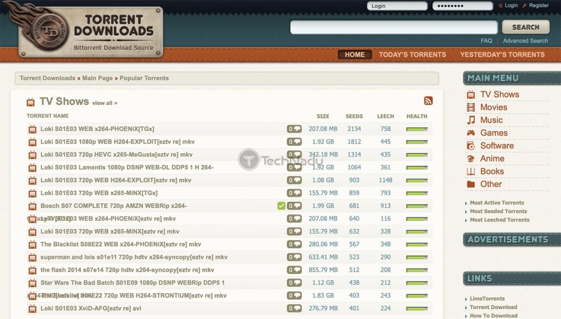
Task: Click the Games controller icon
Action: [x=471, y=133]
